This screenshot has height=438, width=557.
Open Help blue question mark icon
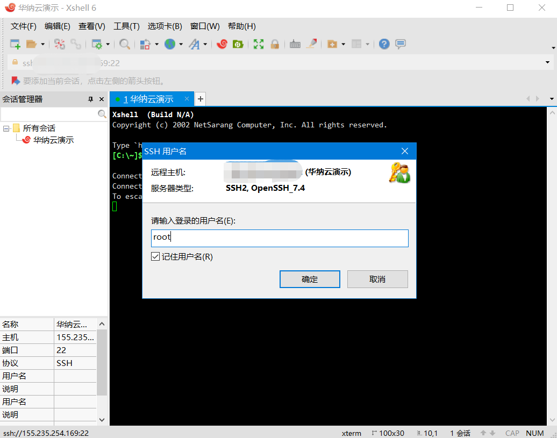(384, 44)
